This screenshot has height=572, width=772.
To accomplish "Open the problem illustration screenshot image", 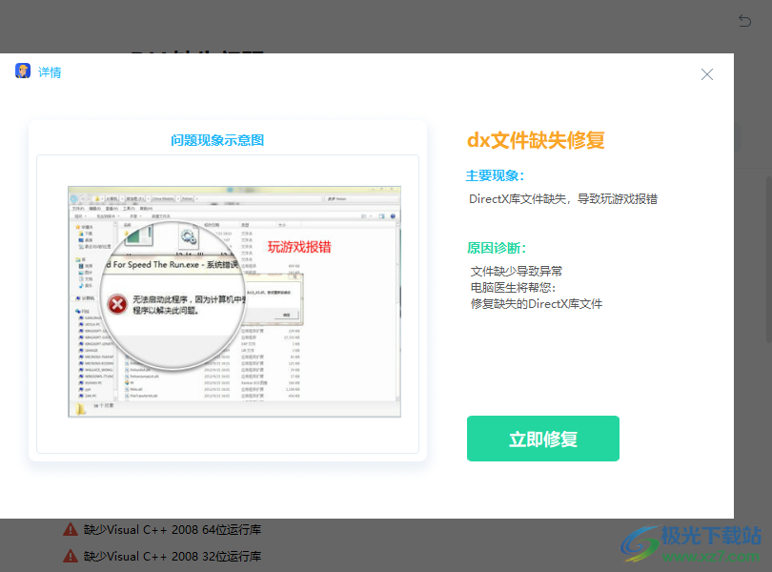I will point(234,300).
